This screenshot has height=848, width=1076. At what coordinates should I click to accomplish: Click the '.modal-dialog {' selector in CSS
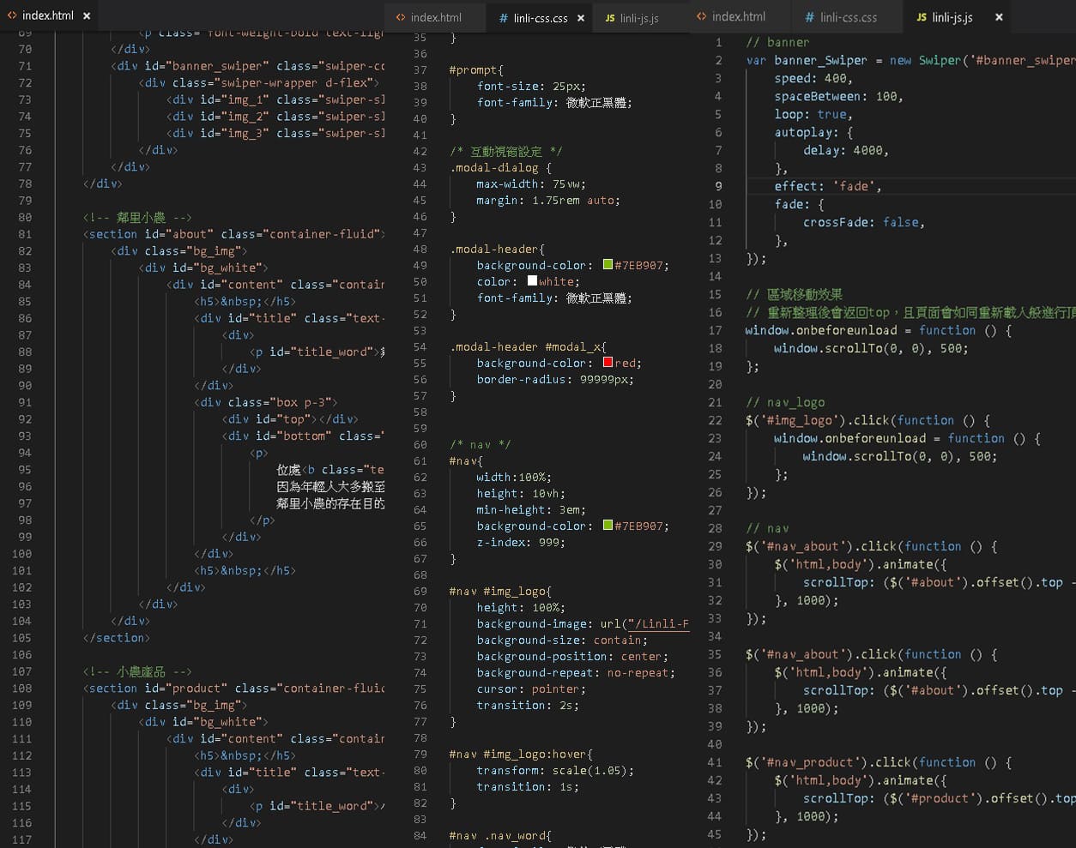(x=500, y=167)
